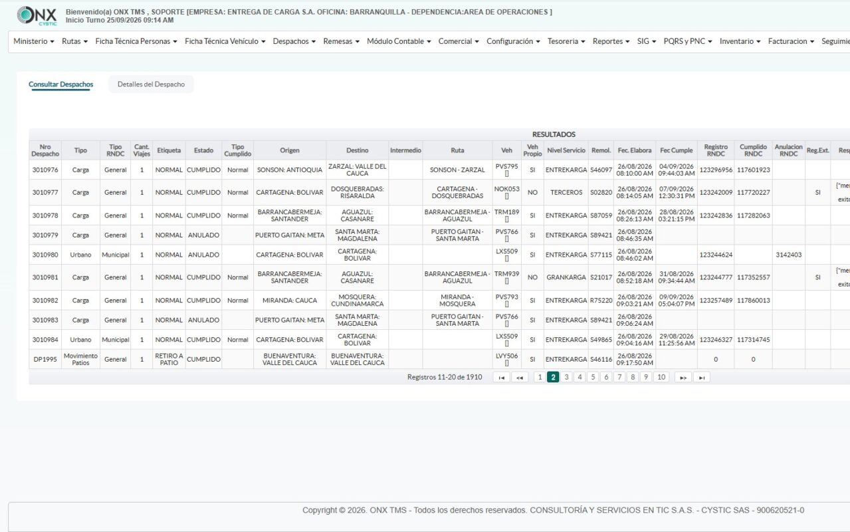
Task: Open the Ministerio menu
Action: (x=34, y=41)
